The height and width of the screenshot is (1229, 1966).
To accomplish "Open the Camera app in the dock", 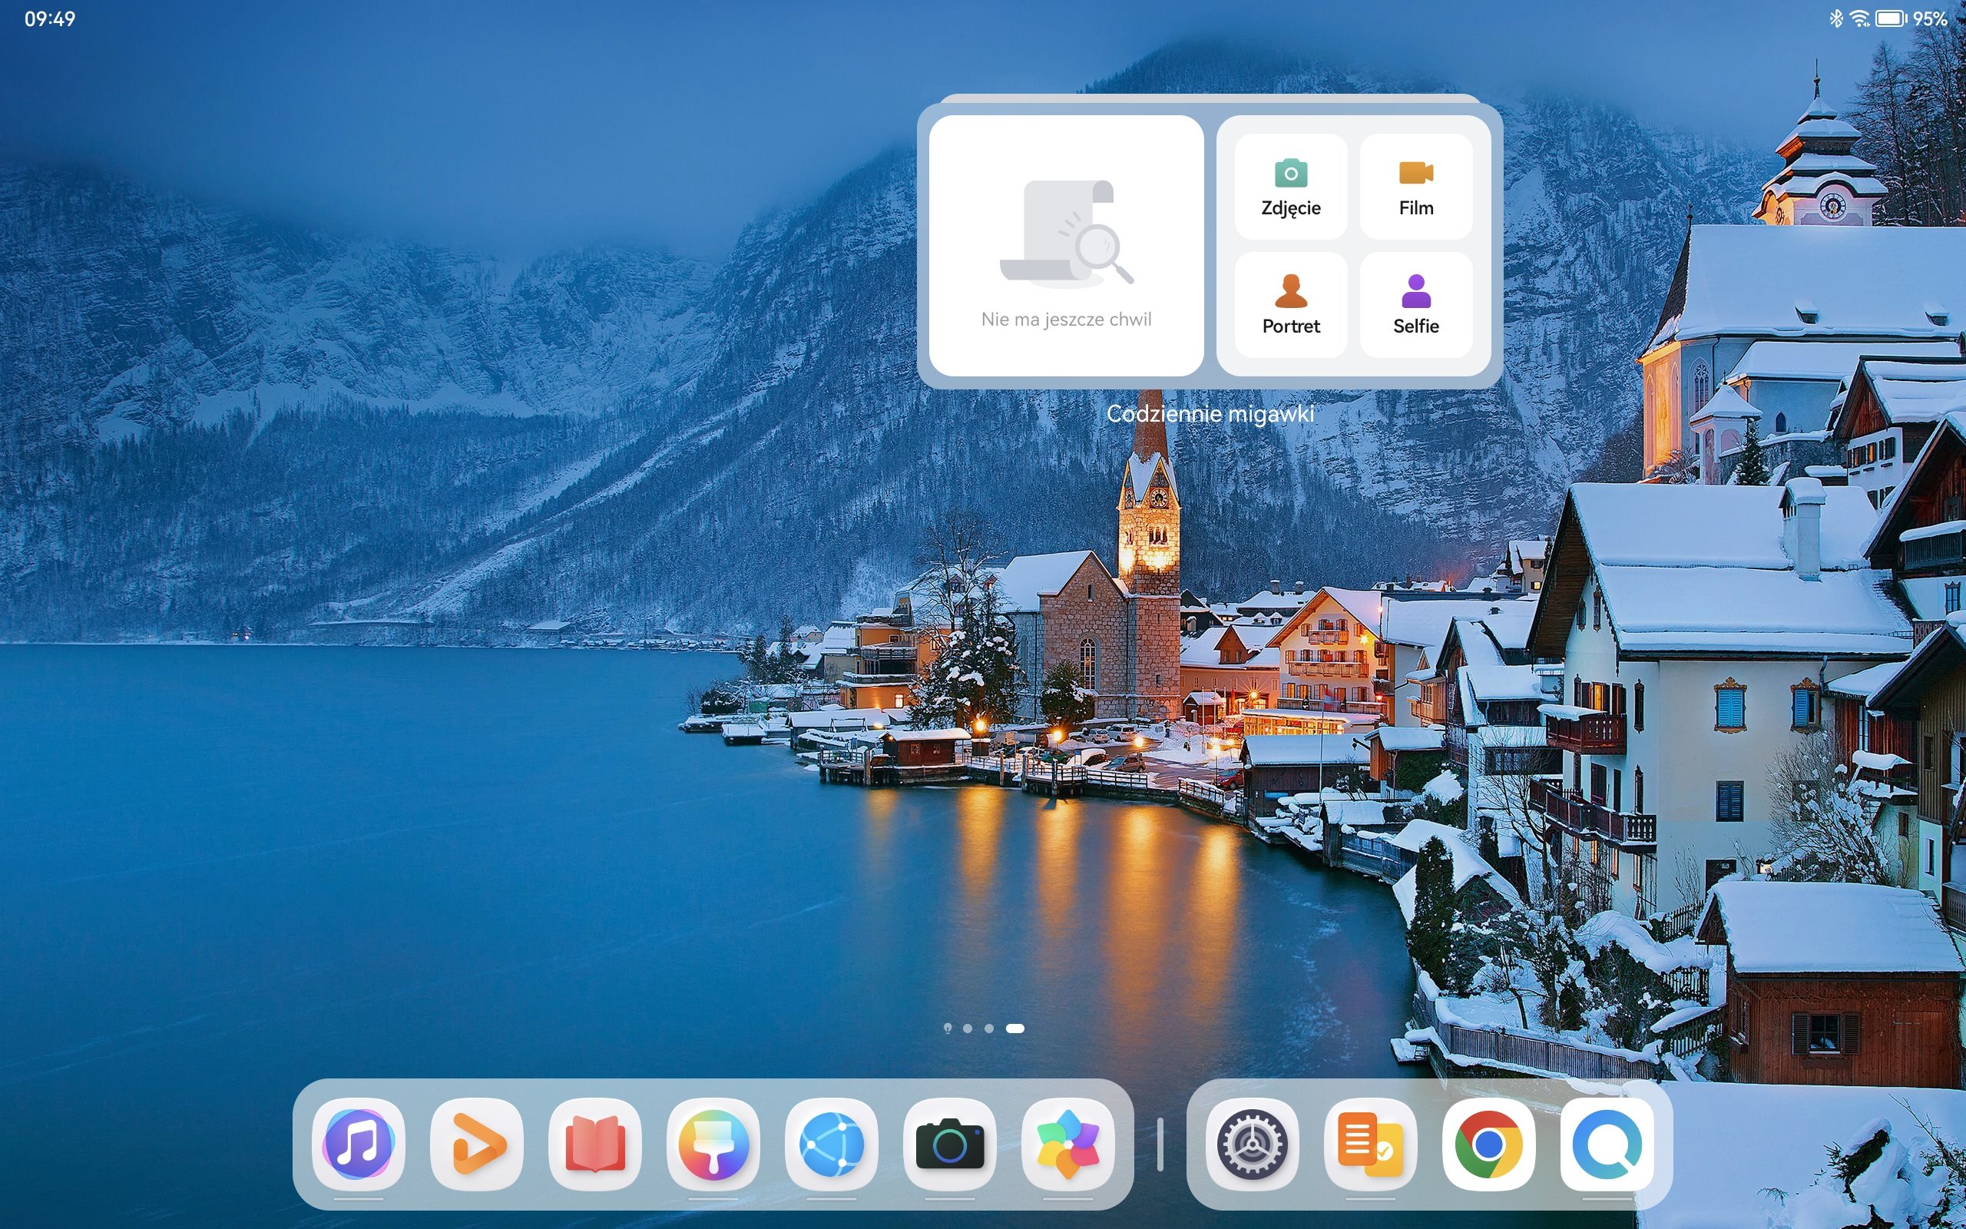I will [950, 1145].
